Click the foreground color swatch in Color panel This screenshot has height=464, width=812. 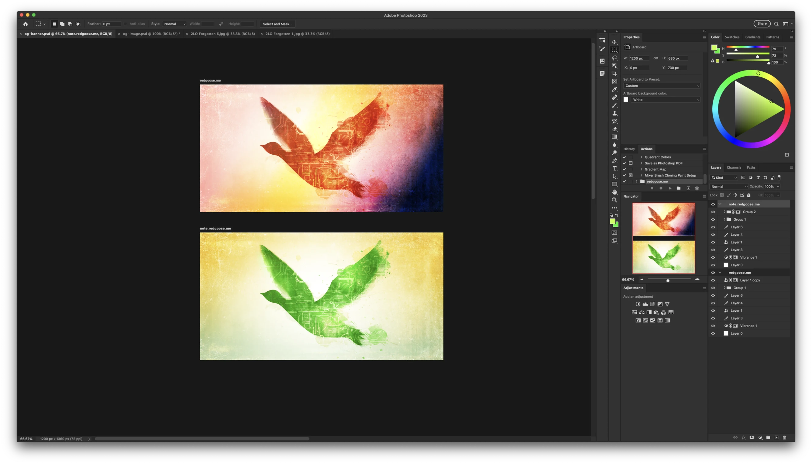(714, 48)
